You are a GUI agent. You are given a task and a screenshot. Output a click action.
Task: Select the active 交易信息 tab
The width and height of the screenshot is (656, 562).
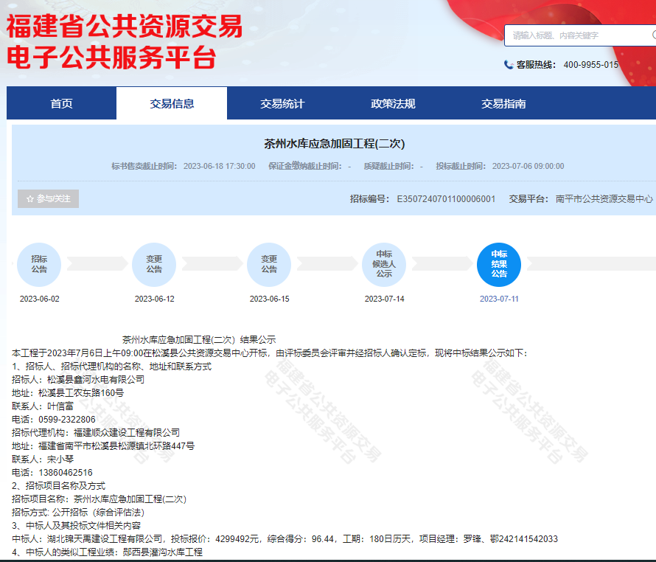pyautogui.click(x=172, y=103)
